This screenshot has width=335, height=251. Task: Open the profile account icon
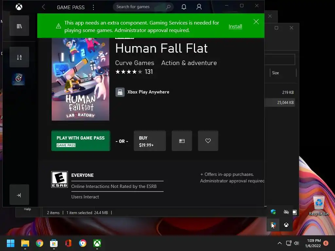point(199,7)
